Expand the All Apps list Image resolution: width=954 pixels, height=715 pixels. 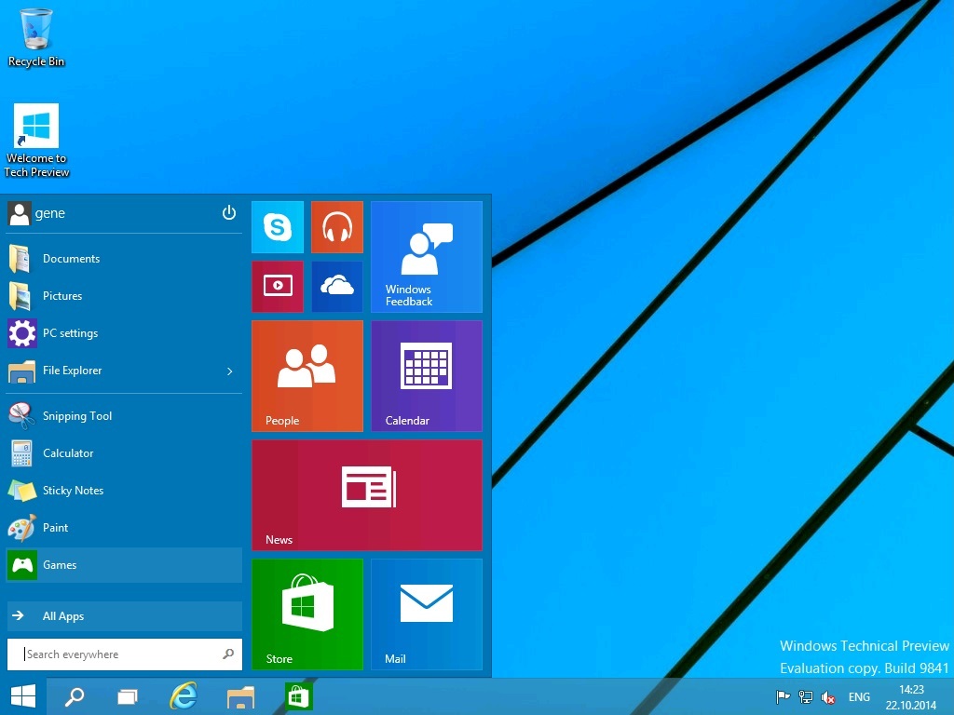click(x=124, y=616)
